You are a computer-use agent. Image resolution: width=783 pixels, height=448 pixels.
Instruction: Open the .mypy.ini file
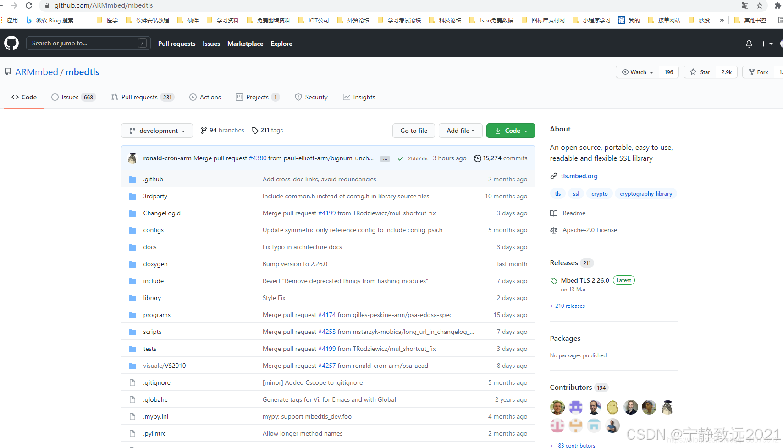156,416
